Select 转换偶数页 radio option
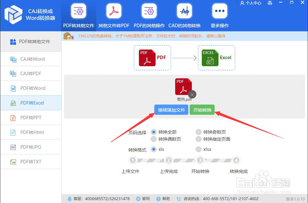This screenshot has width=308, height=203. pos(154,139)
